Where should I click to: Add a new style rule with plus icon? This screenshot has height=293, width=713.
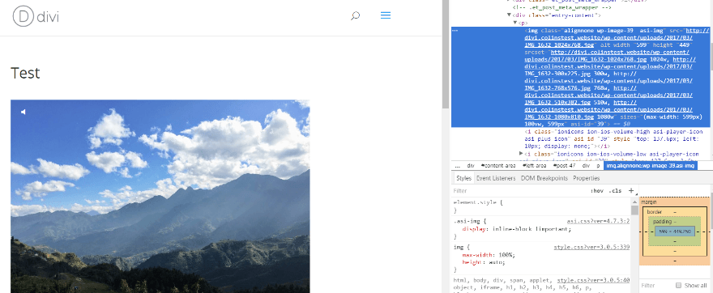[x=630, y=191]
